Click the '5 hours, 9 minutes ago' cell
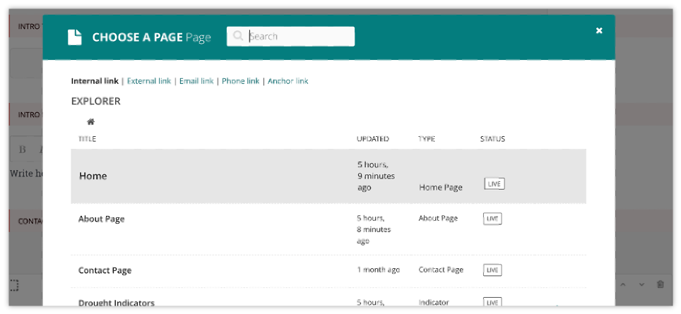Image resolution: width=681 pixels, height=314 pixels. coord(376,176)
